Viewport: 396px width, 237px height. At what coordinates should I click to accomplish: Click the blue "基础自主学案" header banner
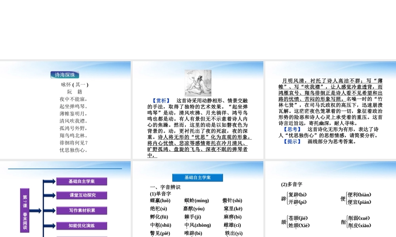(198, 178)
